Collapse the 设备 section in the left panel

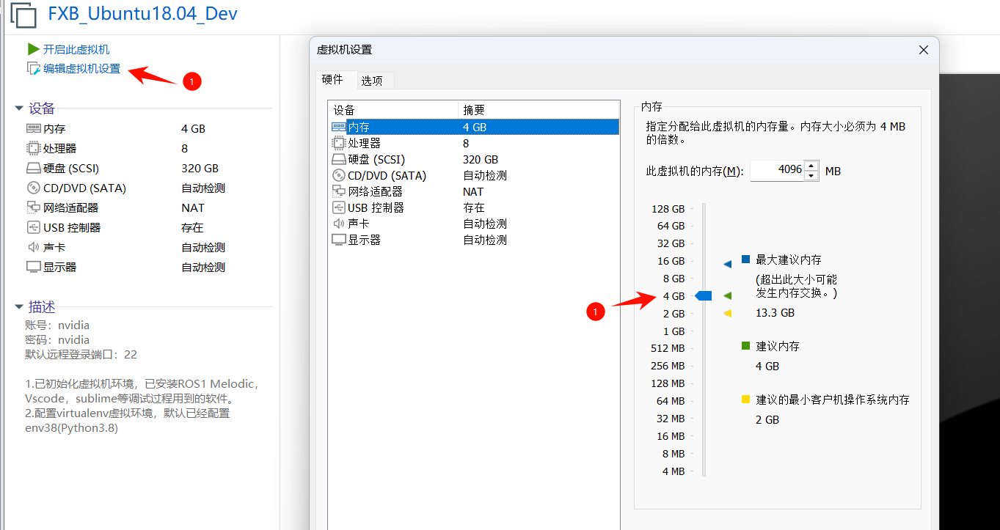(19, 108)
